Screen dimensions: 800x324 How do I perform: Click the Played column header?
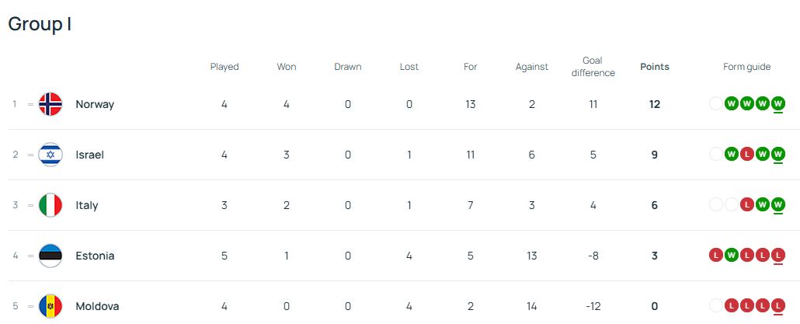(x=224, y=67)
